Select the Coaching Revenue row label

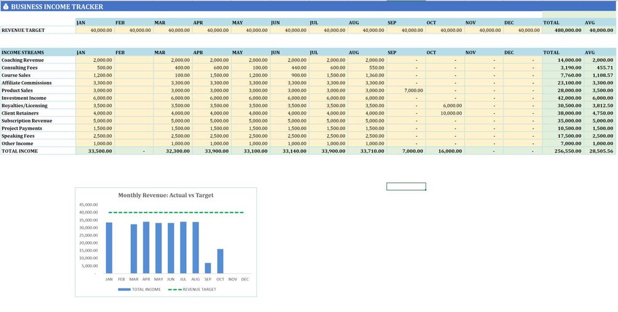click(23, 60)
